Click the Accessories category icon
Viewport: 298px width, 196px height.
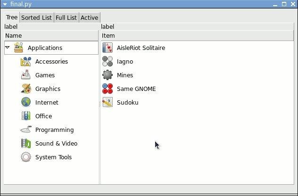click(x=26, y=62)
